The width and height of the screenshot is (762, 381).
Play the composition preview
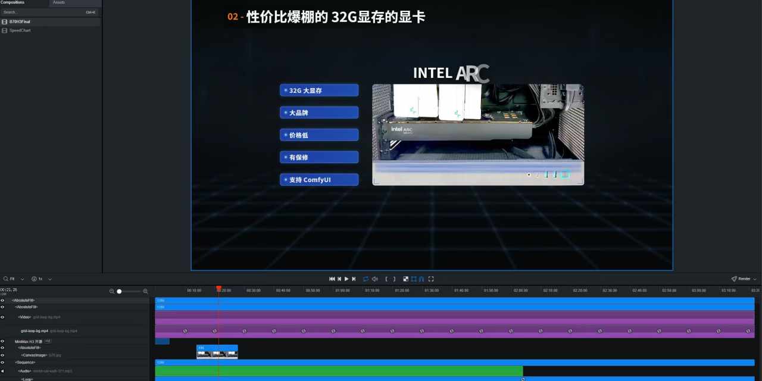click(346, 279)
